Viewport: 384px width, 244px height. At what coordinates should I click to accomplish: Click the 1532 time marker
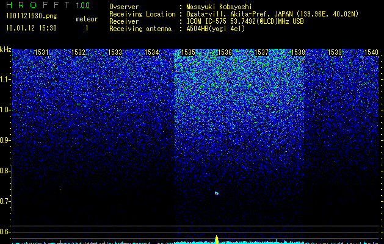pyautogui.click(x=78, y=52)
